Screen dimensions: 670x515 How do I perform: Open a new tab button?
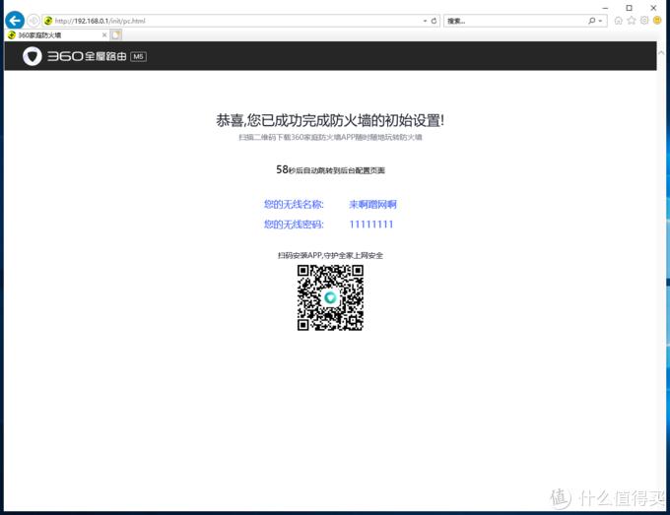point(116,35)
